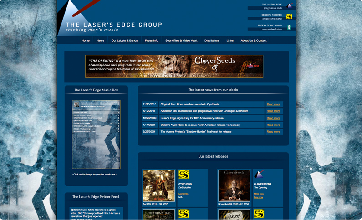The height and width of the screenshot is (220, 362).
Task: Click headline about American Idol alum District 97
Action: 204,111
